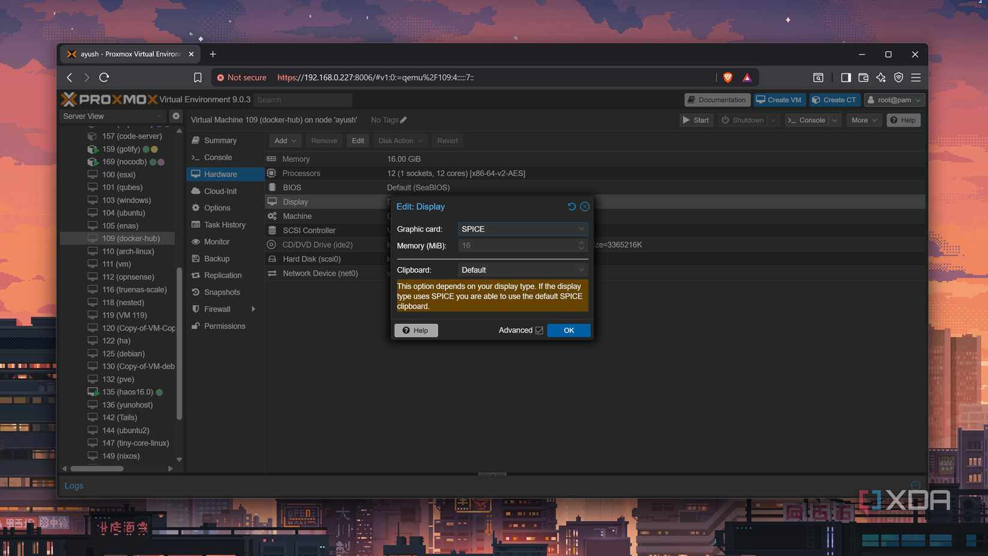988x556 pixels.
Task: Reload the Proxmox page
Action: [104, 77]
